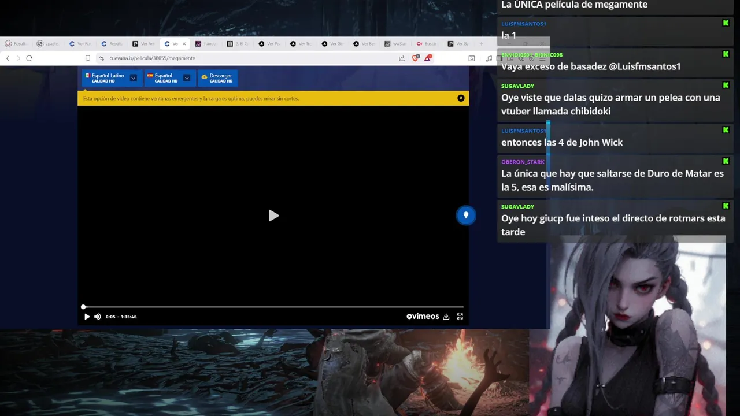Enter fullscreen in the video player
Viewport: 740px width, 416px height.
click(x=460, y=317)
